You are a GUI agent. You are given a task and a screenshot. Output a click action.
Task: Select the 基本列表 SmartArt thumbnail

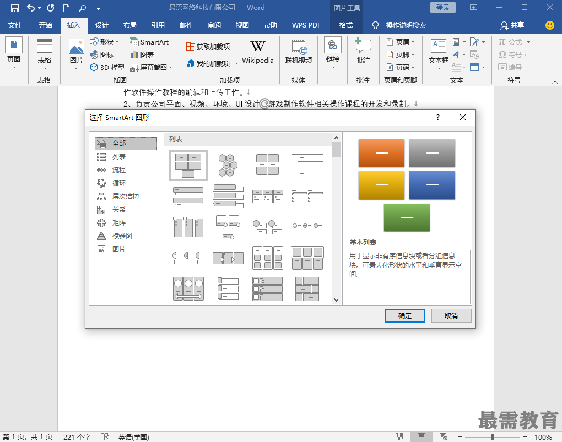coord(188,165)
